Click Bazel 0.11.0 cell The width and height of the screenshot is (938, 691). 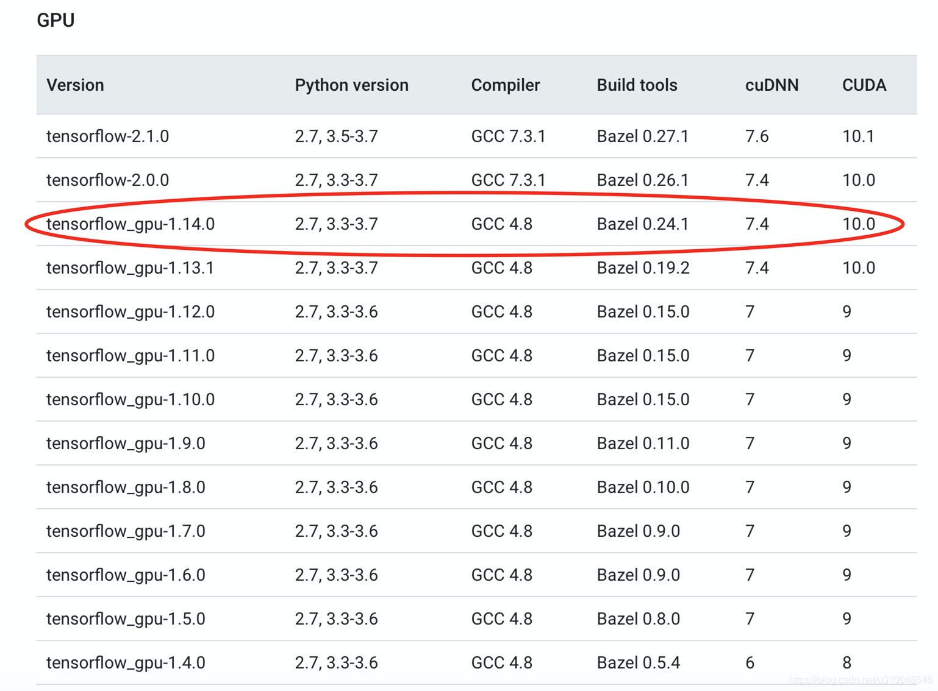(x=643, y=443)
